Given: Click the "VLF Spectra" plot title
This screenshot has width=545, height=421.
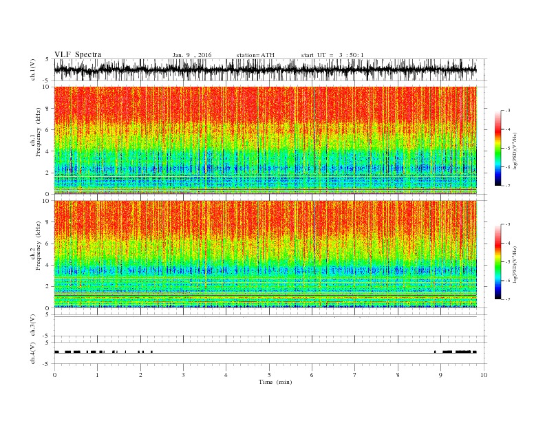Looking at the screenshot, I should point(78,54).
